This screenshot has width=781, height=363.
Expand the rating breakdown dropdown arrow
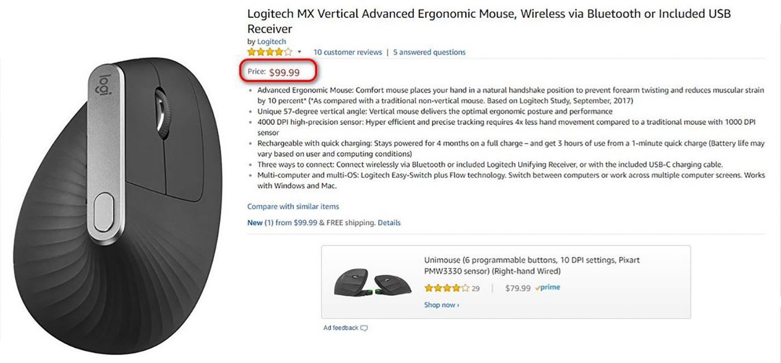300,52
